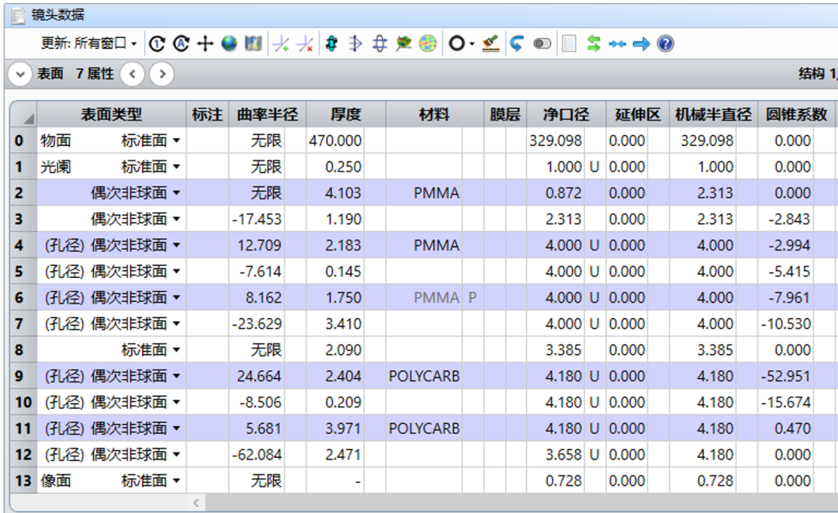
Task: Click the radius cell -62.084
Action: coord(257,455)
